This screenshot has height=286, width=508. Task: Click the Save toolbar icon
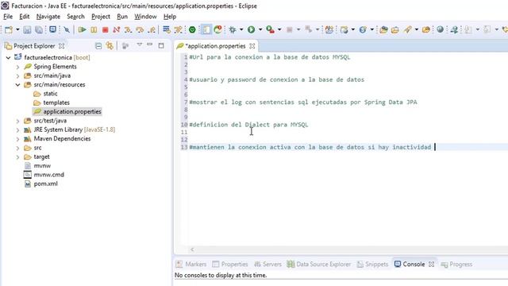click(27, 30)
